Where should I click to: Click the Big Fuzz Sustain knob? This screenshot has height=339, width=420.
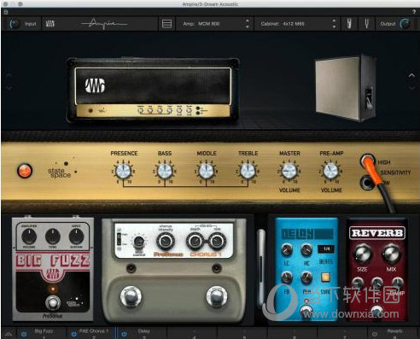click(76, 236)
